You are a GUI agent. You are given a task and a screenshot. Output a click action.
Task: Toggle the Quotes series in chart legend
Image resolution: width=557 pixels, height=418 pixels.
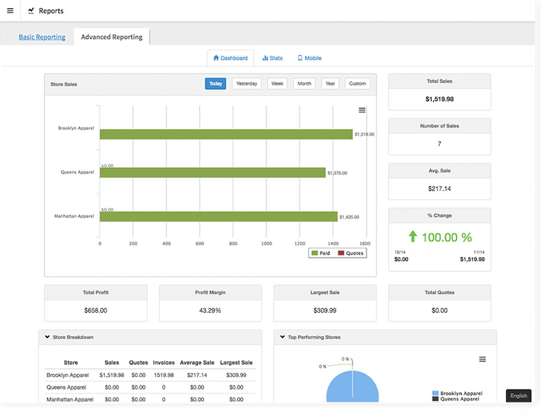coord(351,253)
